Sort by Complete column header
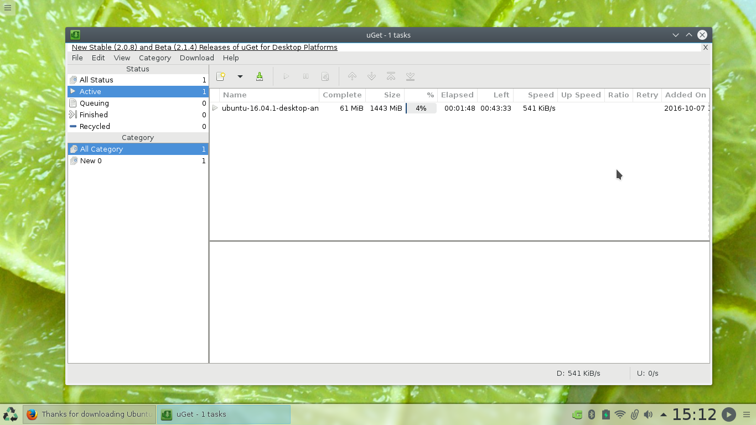Viewport: 756px width, 425px height. tap(342, 95)
